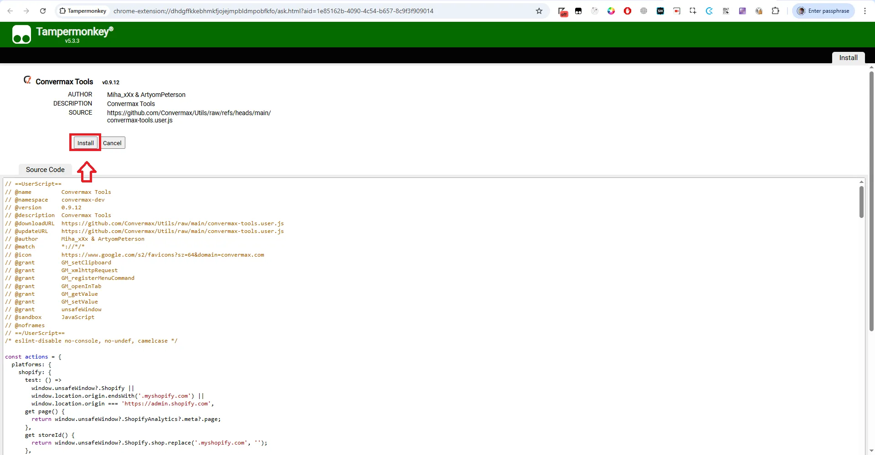Image resolution: width=875 pixels, height=455 pixels.
Task: Click the SIH extension icon
Action: pyautogui.click(x=660, y=11)
